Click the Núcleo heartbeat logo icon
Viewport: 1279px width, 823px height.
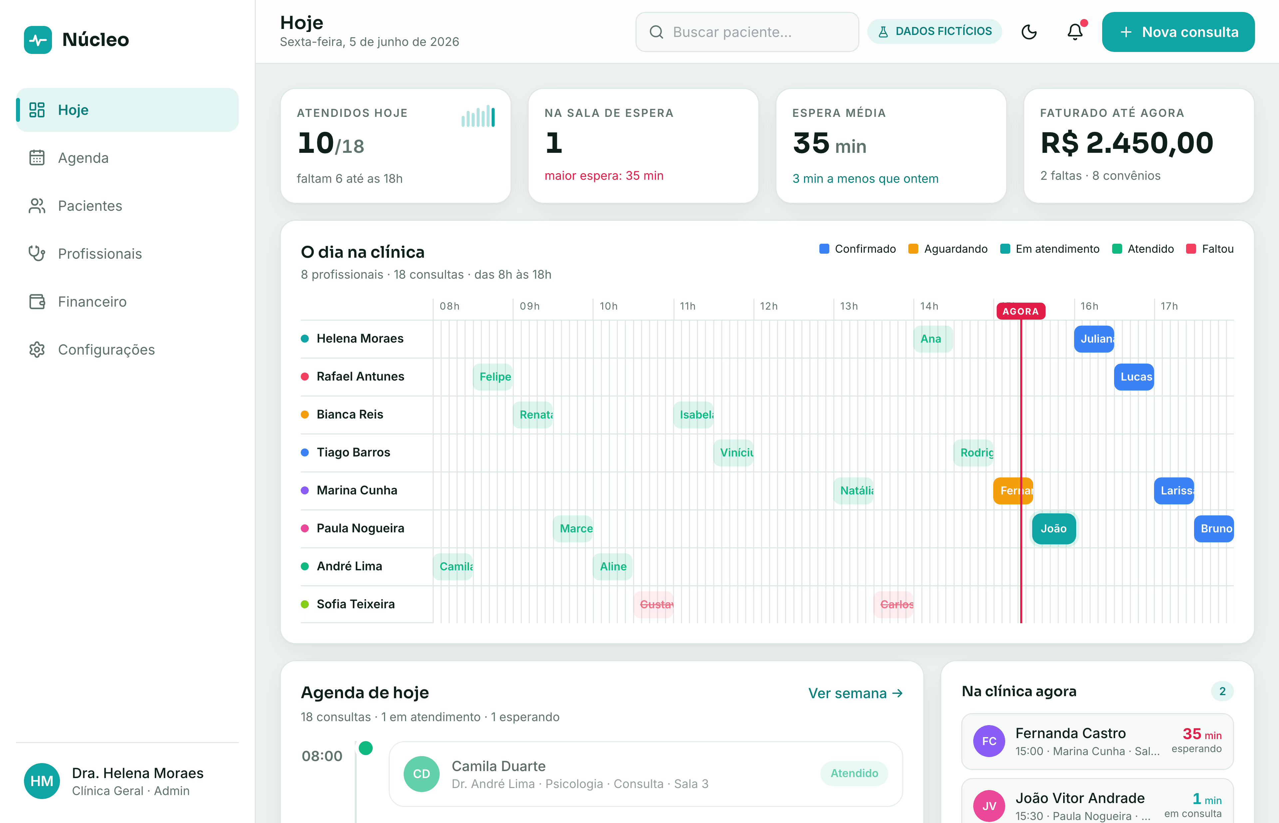click(38, 40)
